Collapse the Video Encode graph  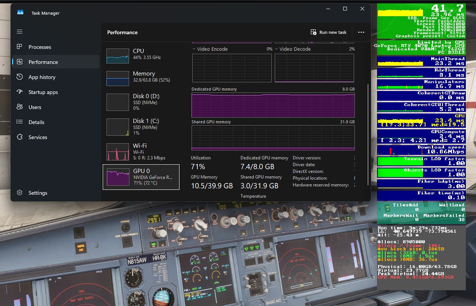point(195,48)
